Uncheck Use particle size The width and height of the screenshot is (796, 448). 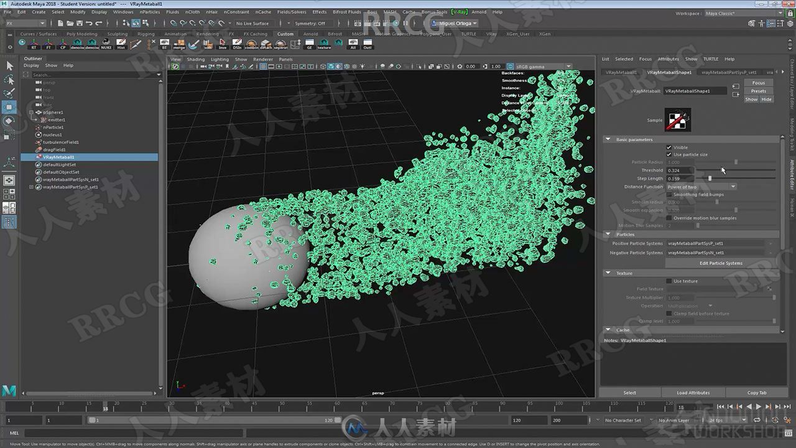point(669,154)
